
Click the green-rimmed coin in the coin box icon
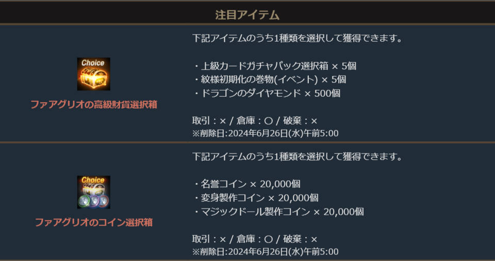pyautogui.click(x=84, y=201)
